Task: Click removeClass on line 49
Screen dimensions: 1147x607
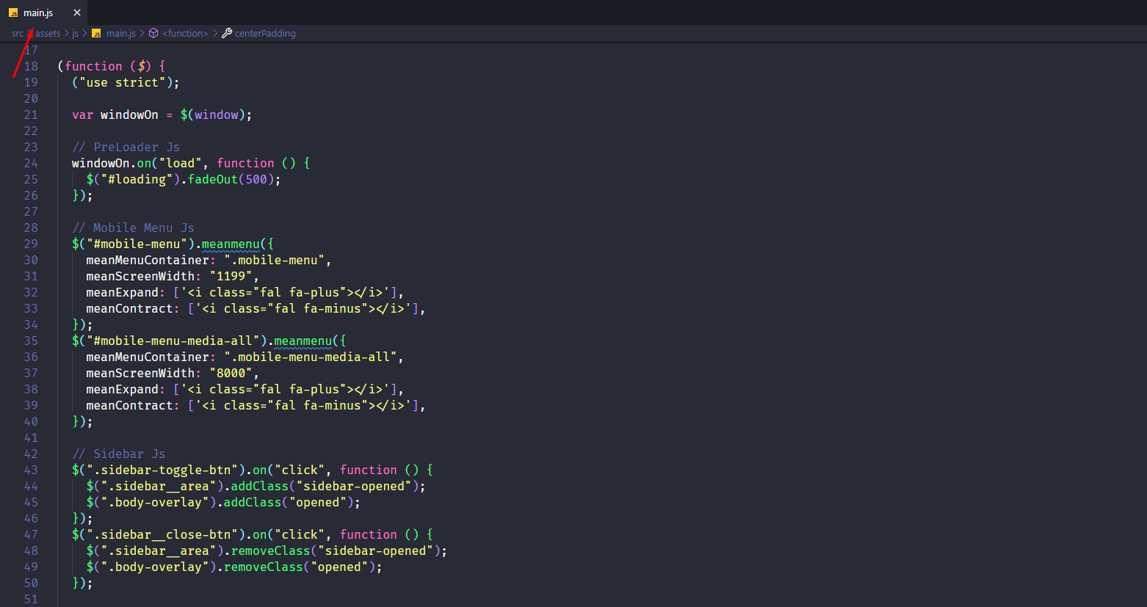Action: 264,567
